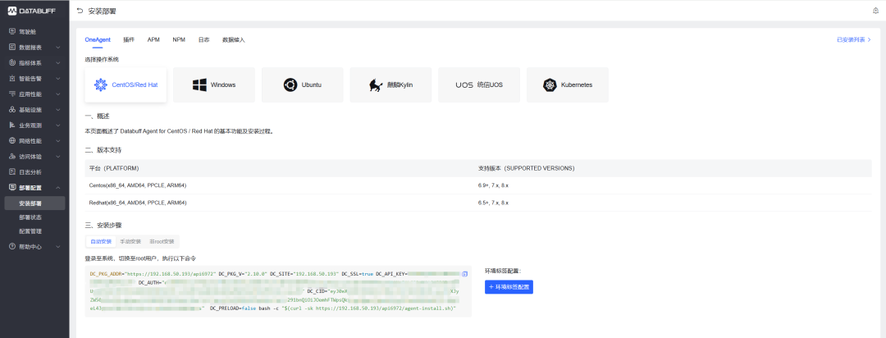Click the install command code block
Image resolution: width=886 pixels, height=338 pixels.
coord(277,292)
